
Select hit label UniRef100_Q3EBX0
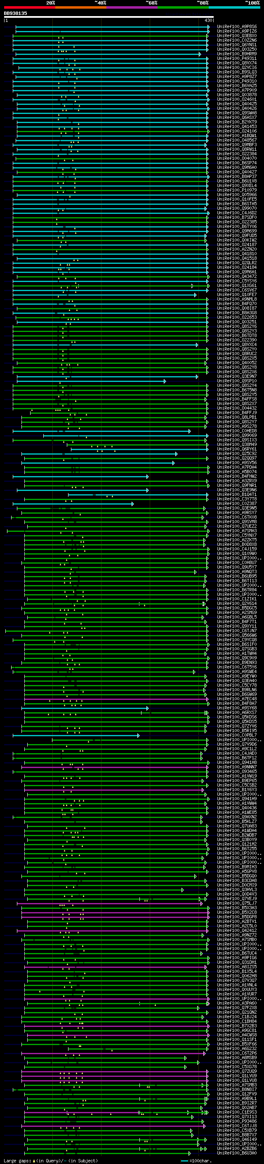237,36
